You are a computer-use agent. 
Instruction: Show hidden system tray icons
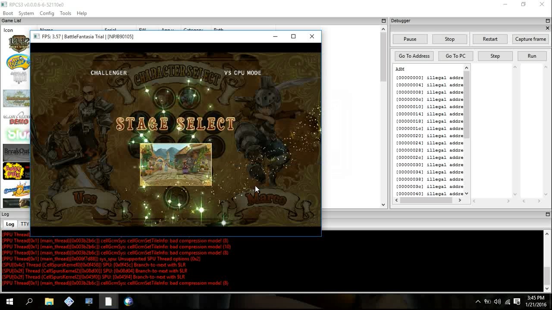[478, 301]
